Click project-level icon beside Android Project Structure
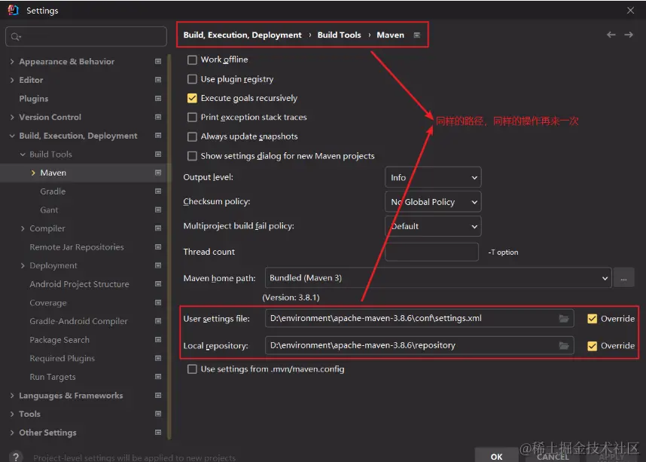The image size is (646, 462). click(x=158, y=284)
